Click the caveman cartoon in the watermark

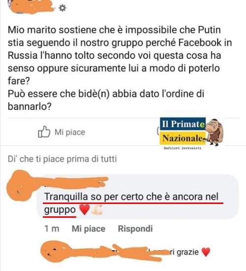[x=215, y=132]
